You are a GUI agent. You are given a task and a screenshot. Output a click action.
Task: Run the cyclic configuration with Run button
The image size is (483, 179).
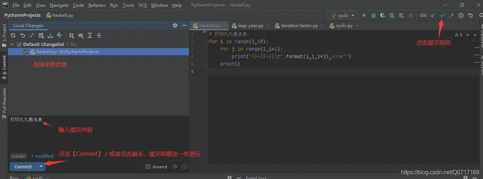coord(364,15)
